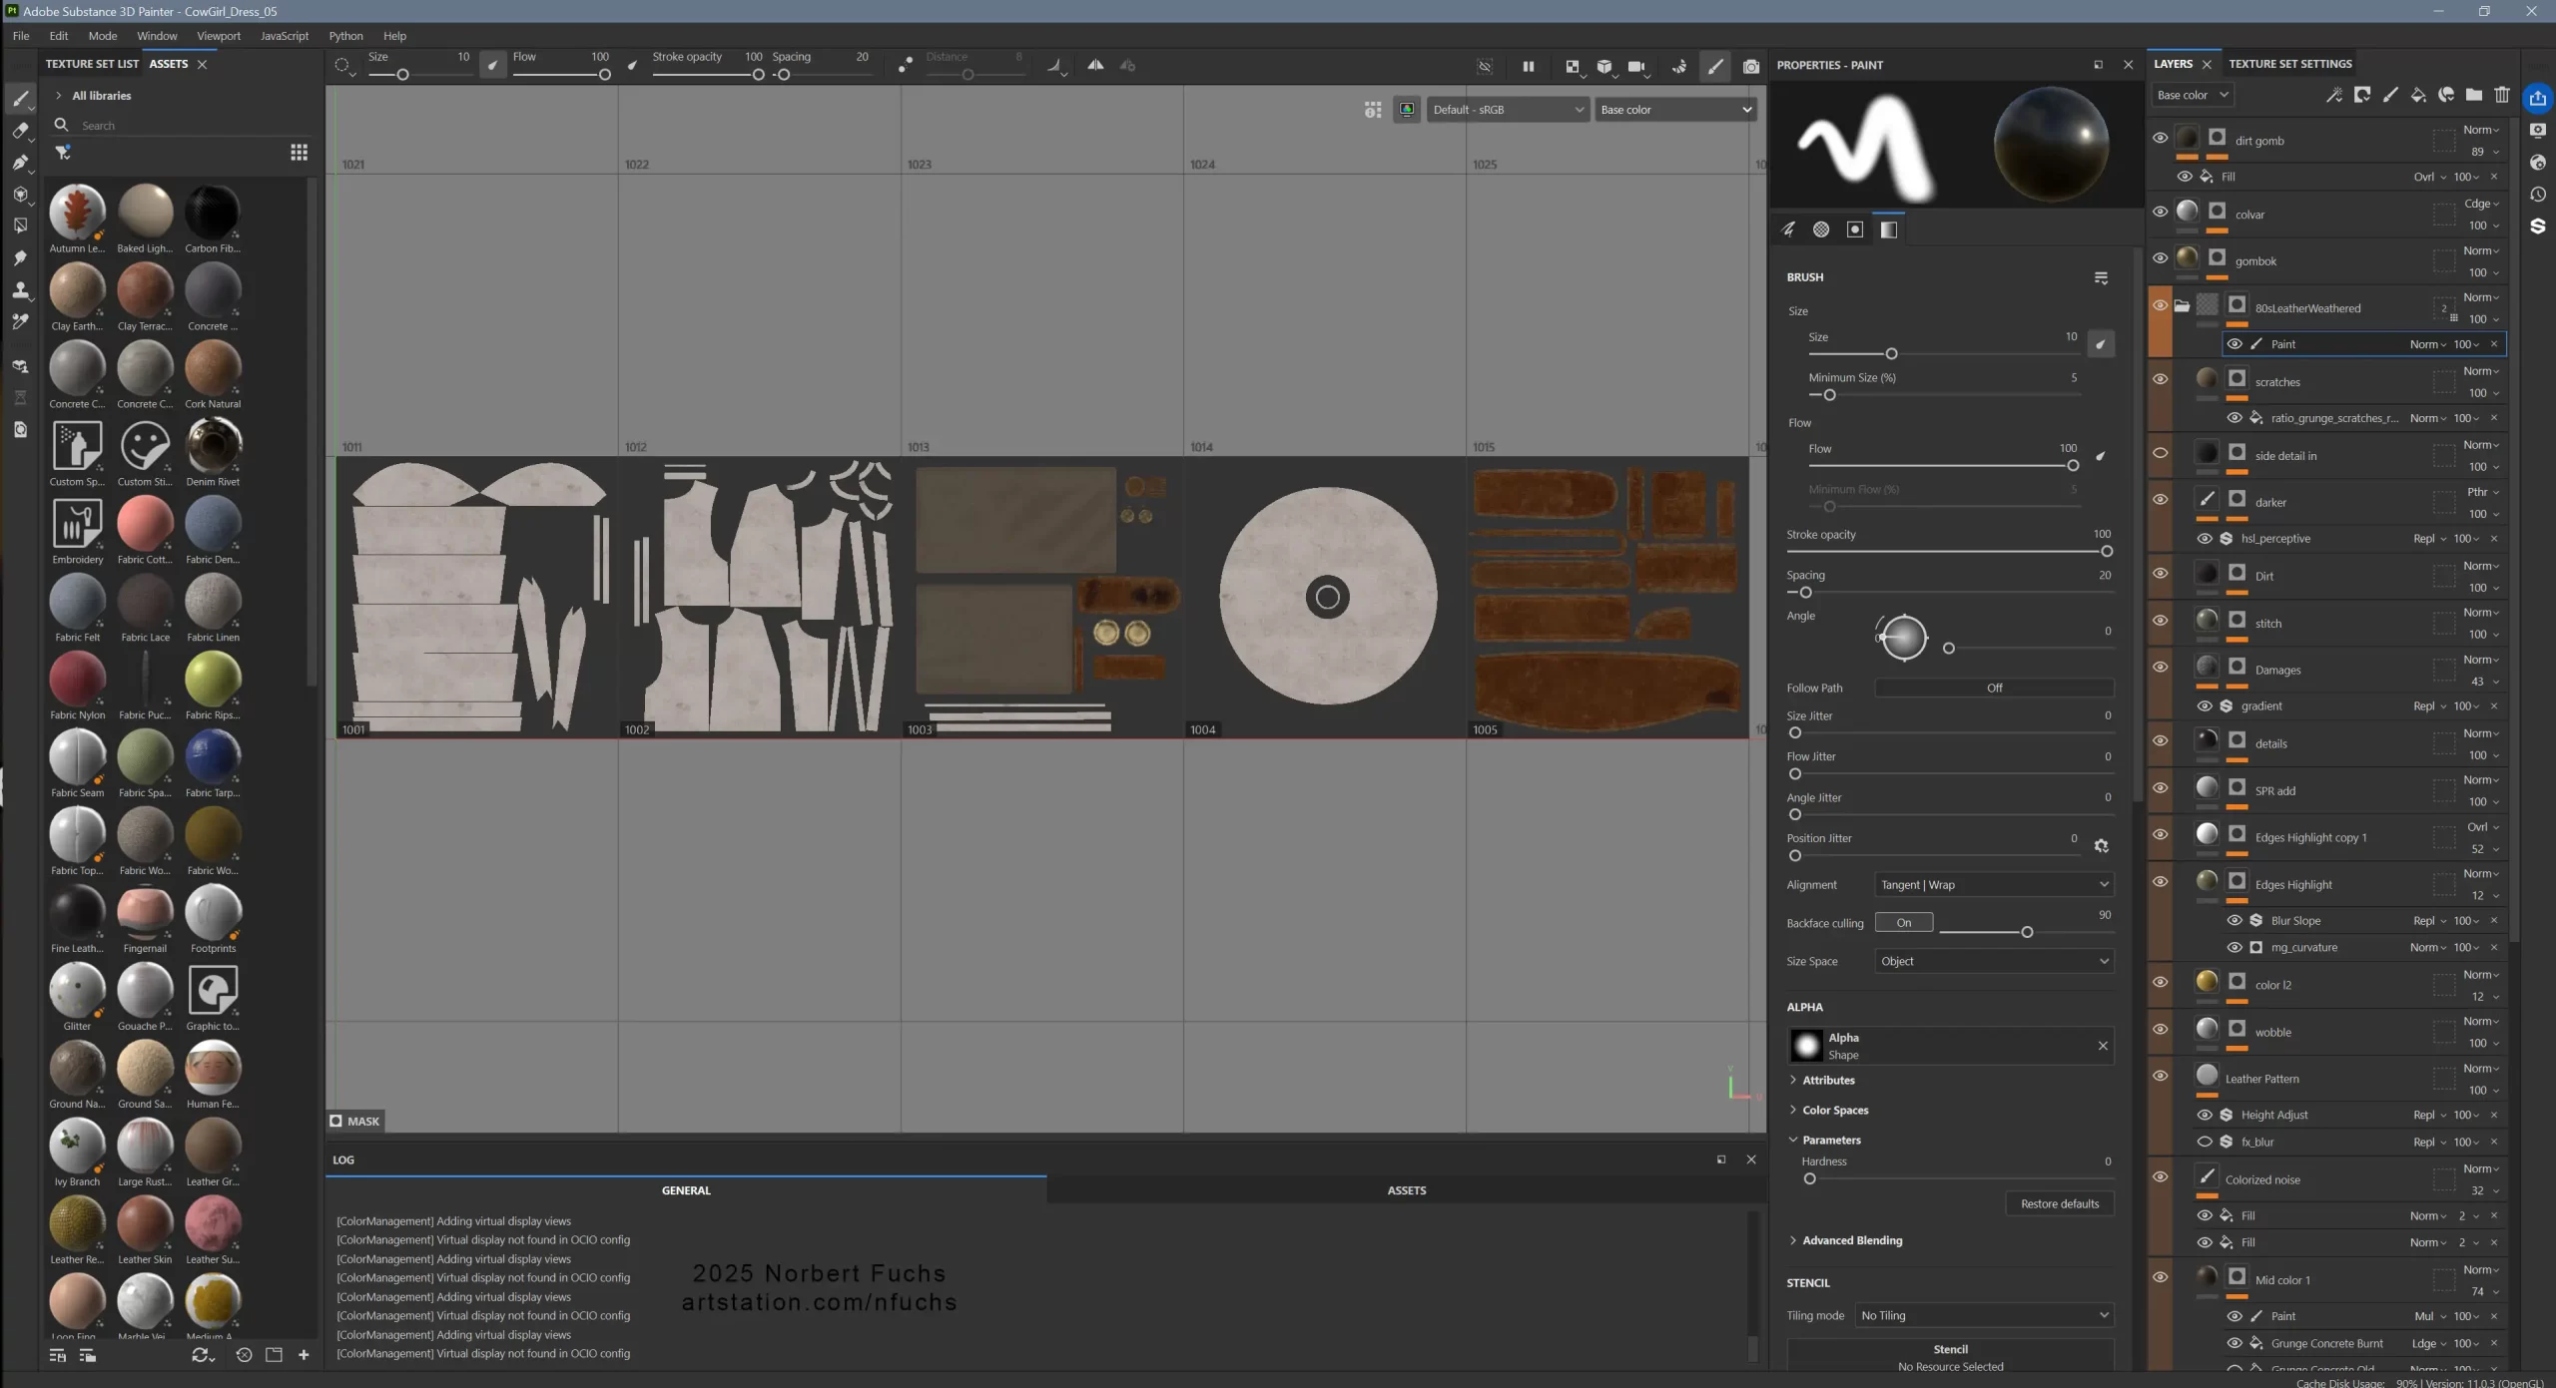Open the Alignment Tangent | Wrap dropdown
The image size is (2556, 1388).
[x=1994, y=885]
